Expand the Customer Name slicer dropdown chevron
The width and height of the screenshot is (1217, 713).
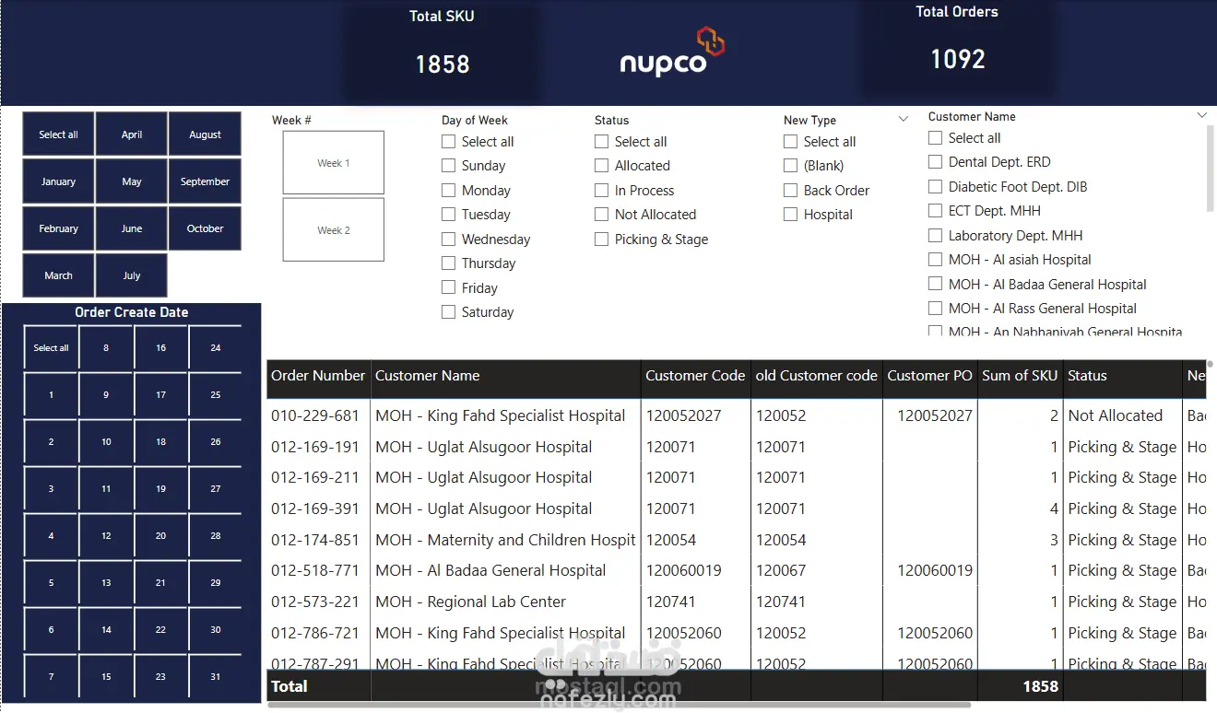(1201, 115)
